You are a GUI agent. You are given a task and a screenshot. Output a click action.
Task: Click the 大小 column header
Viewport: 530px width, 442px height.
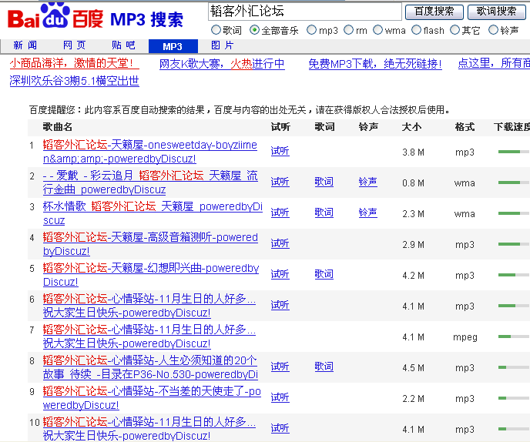411,127
